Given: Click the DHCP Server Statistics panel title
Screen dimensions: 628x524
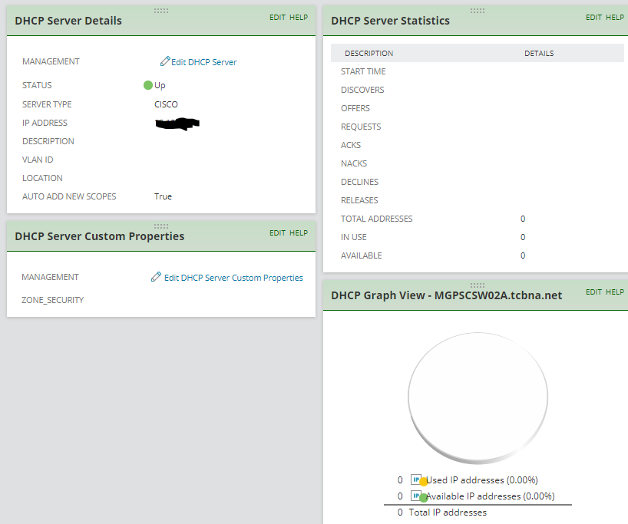Looking at the screenshot, I should (390, 21).
